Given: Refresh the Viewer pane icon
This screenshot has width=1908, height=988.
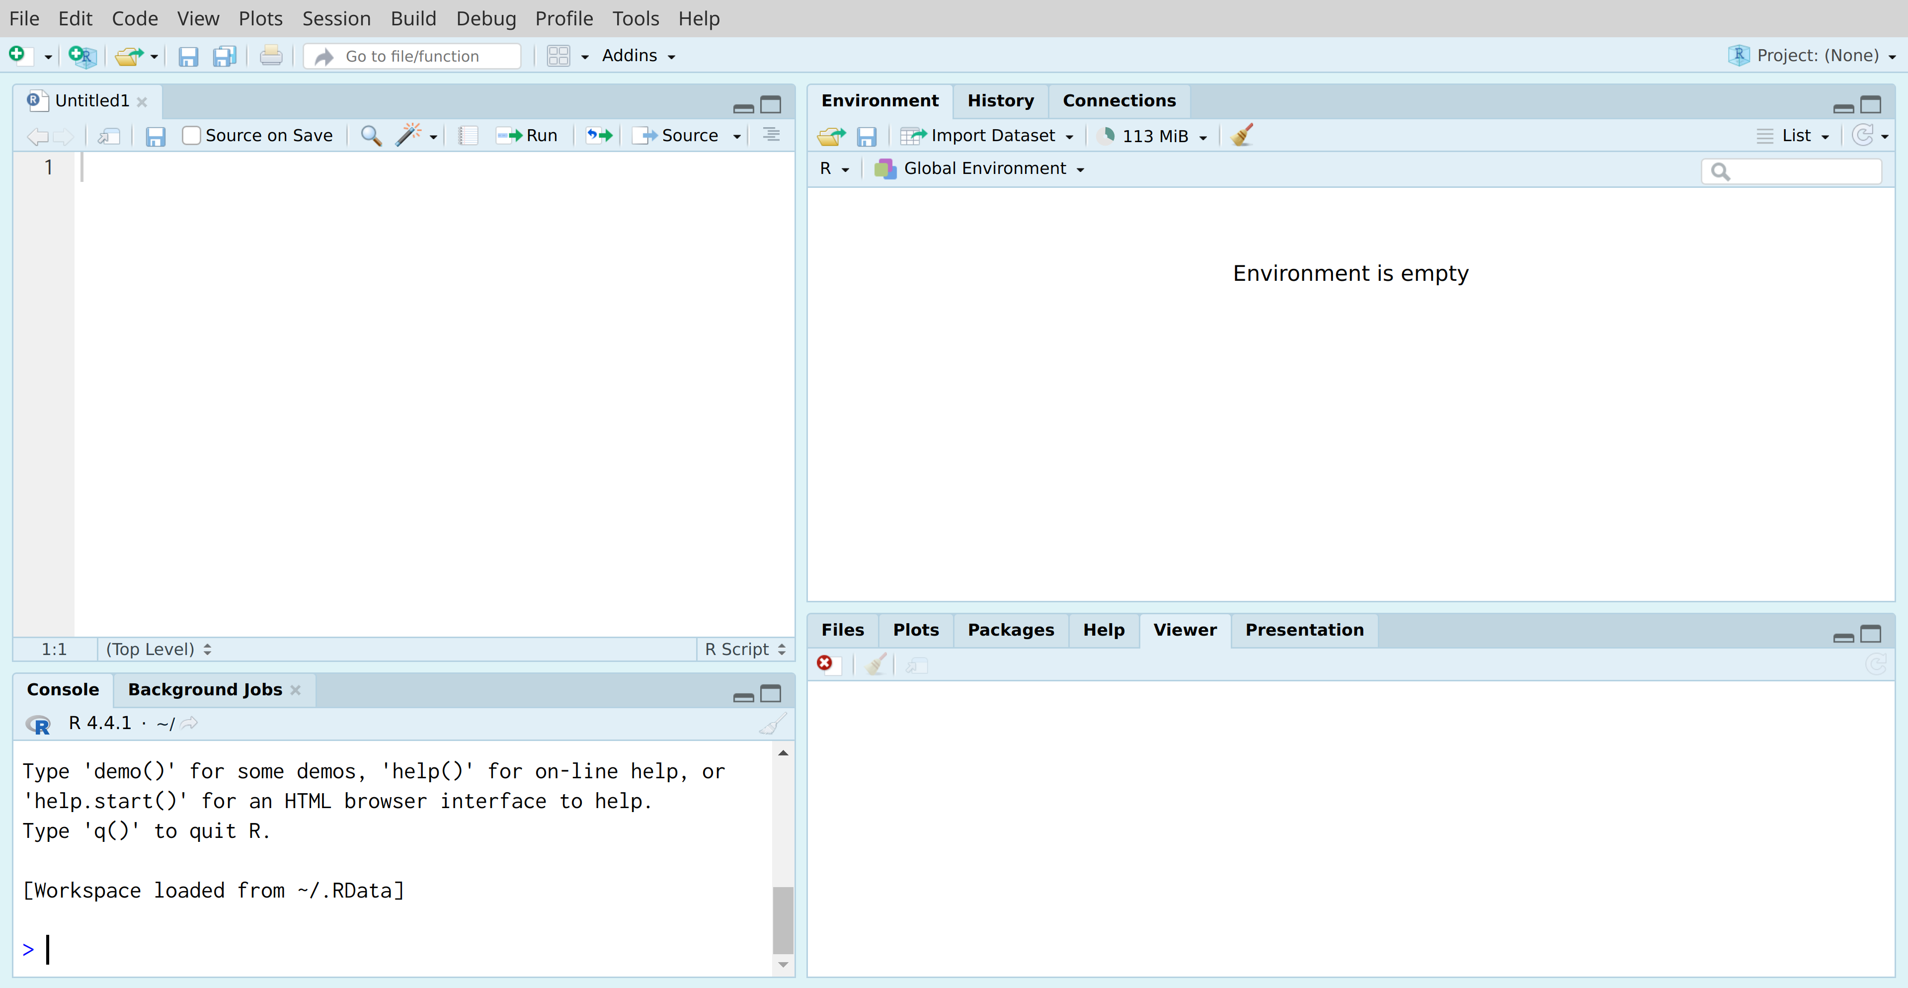Looking at the screenshot, I should pos(1876,664).
